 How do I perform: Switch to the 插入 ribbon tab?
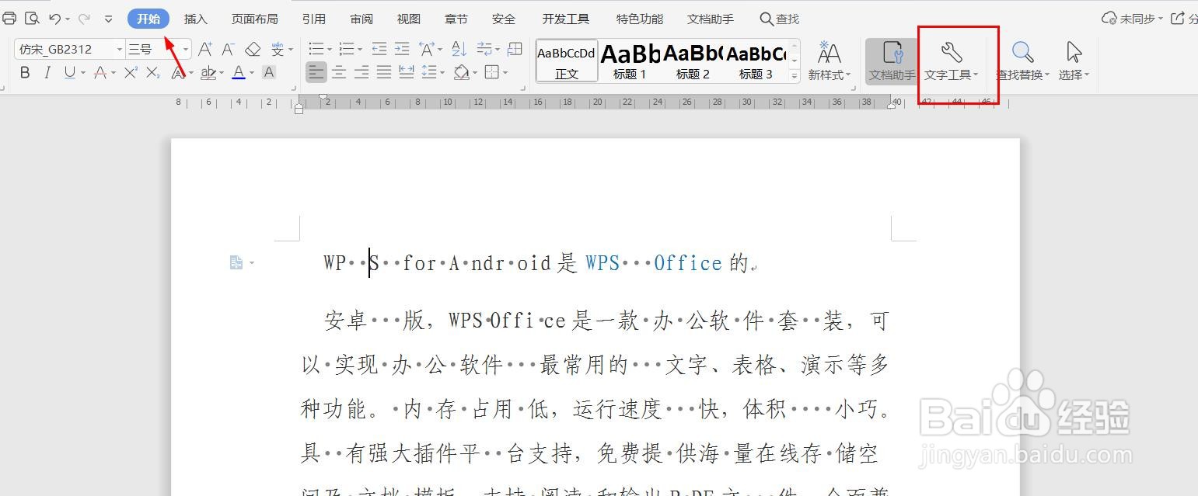[194, 18]
